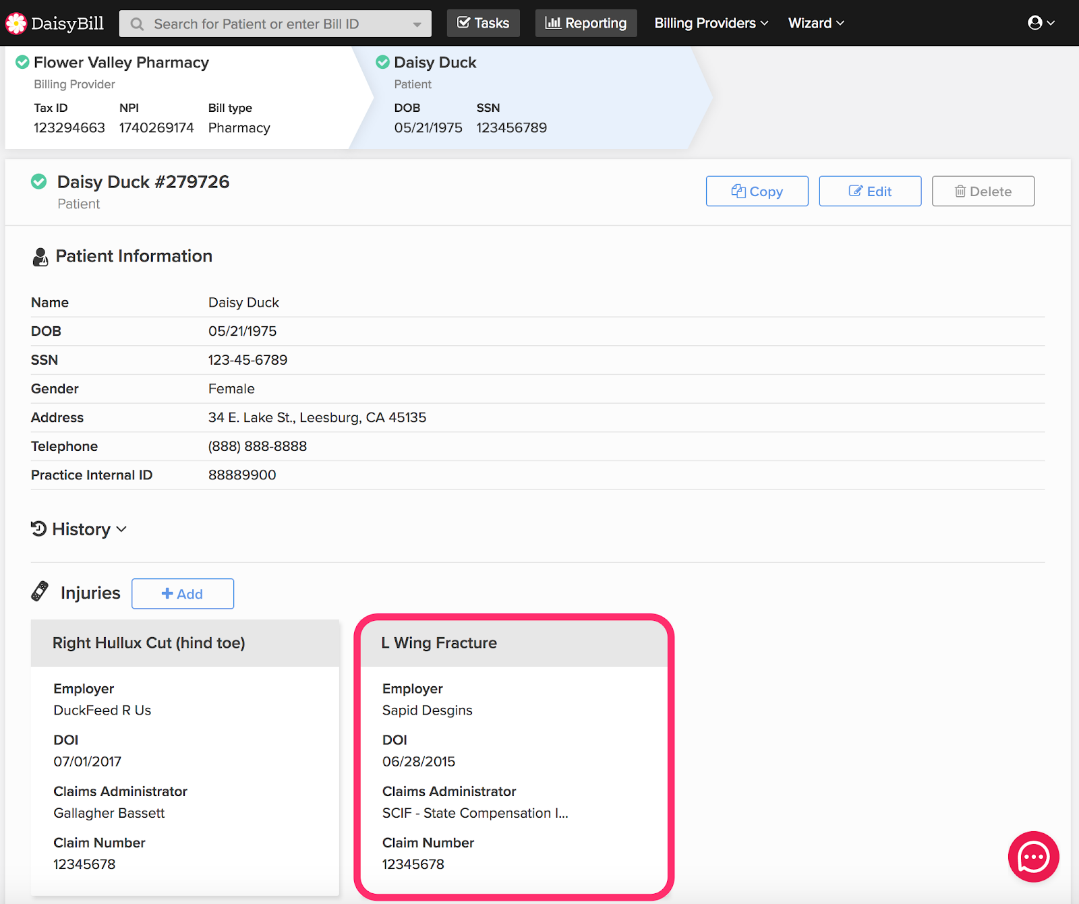Select the SSN 123-45-6789 value
This screenshot has width=1079, height=904.
[x=247, y=360]
